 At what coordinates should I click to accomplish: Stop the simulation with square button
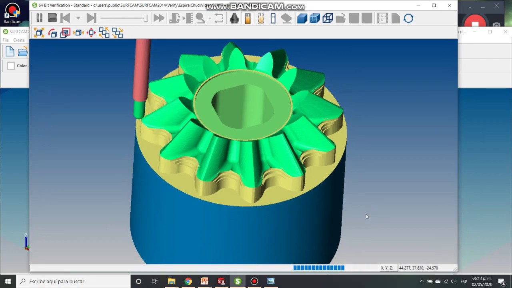[x=52, y=18]
